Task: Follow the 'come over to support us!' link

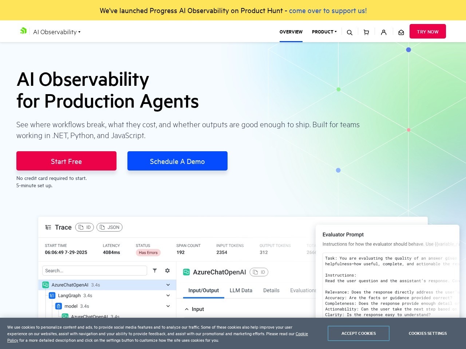Action: [x=328, y=11]
